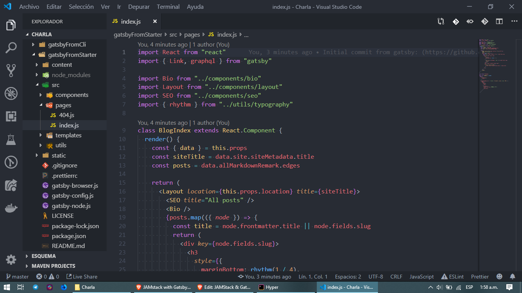Select index.js in the explorer tree
The height and width of the screenshot is (293, 522).
point(65,125)
